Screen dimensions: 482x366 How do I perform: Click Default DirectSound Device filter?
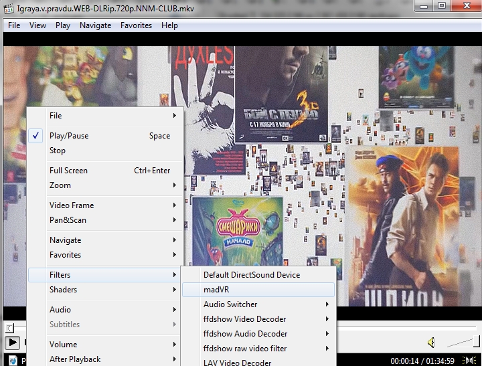(x=251, y=275)
